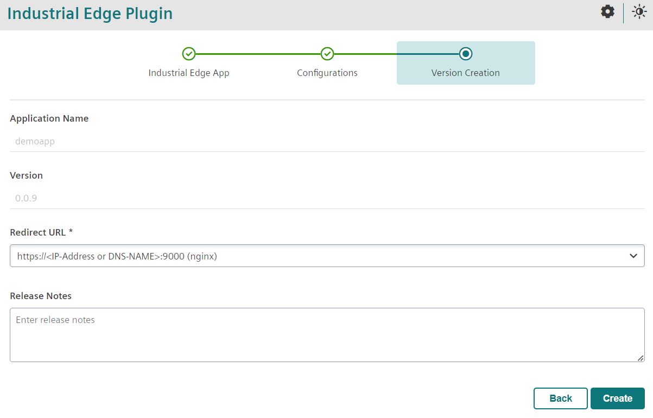Image resolution: width=653 pixels, height=418 pixels.
Task: Open the Redirect URL combo box
Action: [x=320, y=256]
